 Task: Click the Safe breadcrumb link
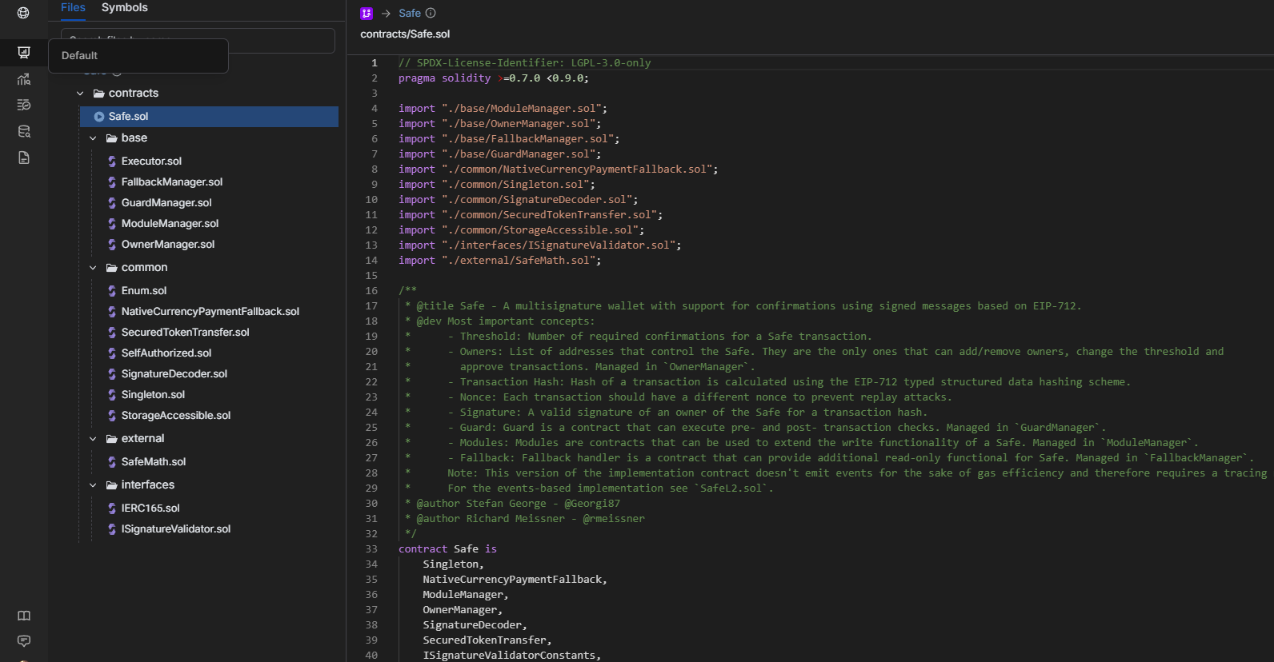(x=410, y=13)
